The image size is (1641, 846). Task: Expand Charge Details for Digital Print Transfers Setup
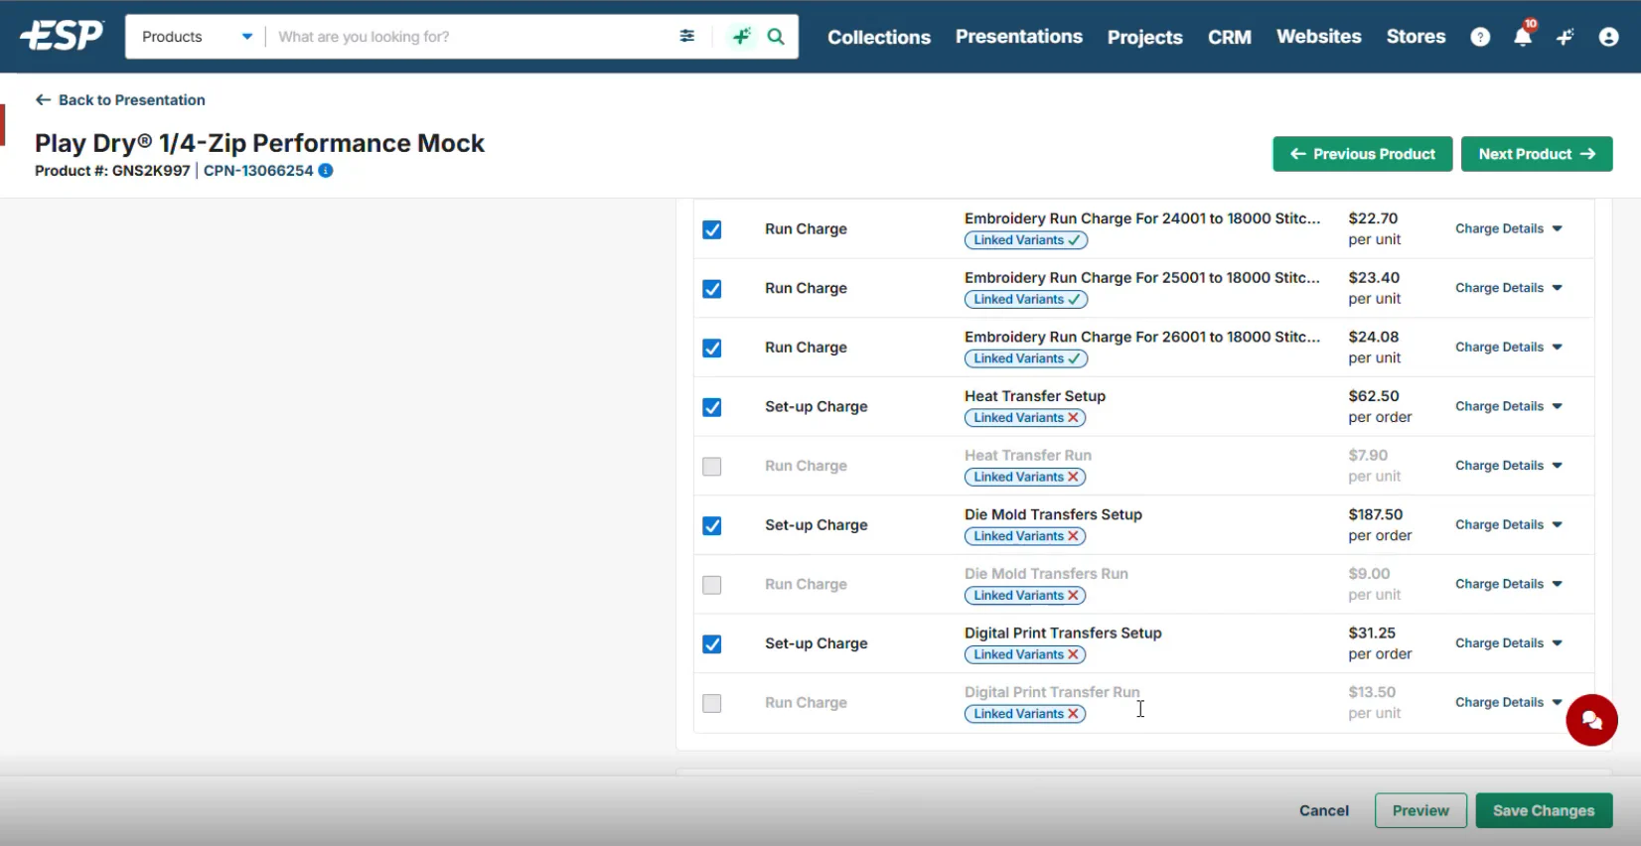pos(1508,642)
